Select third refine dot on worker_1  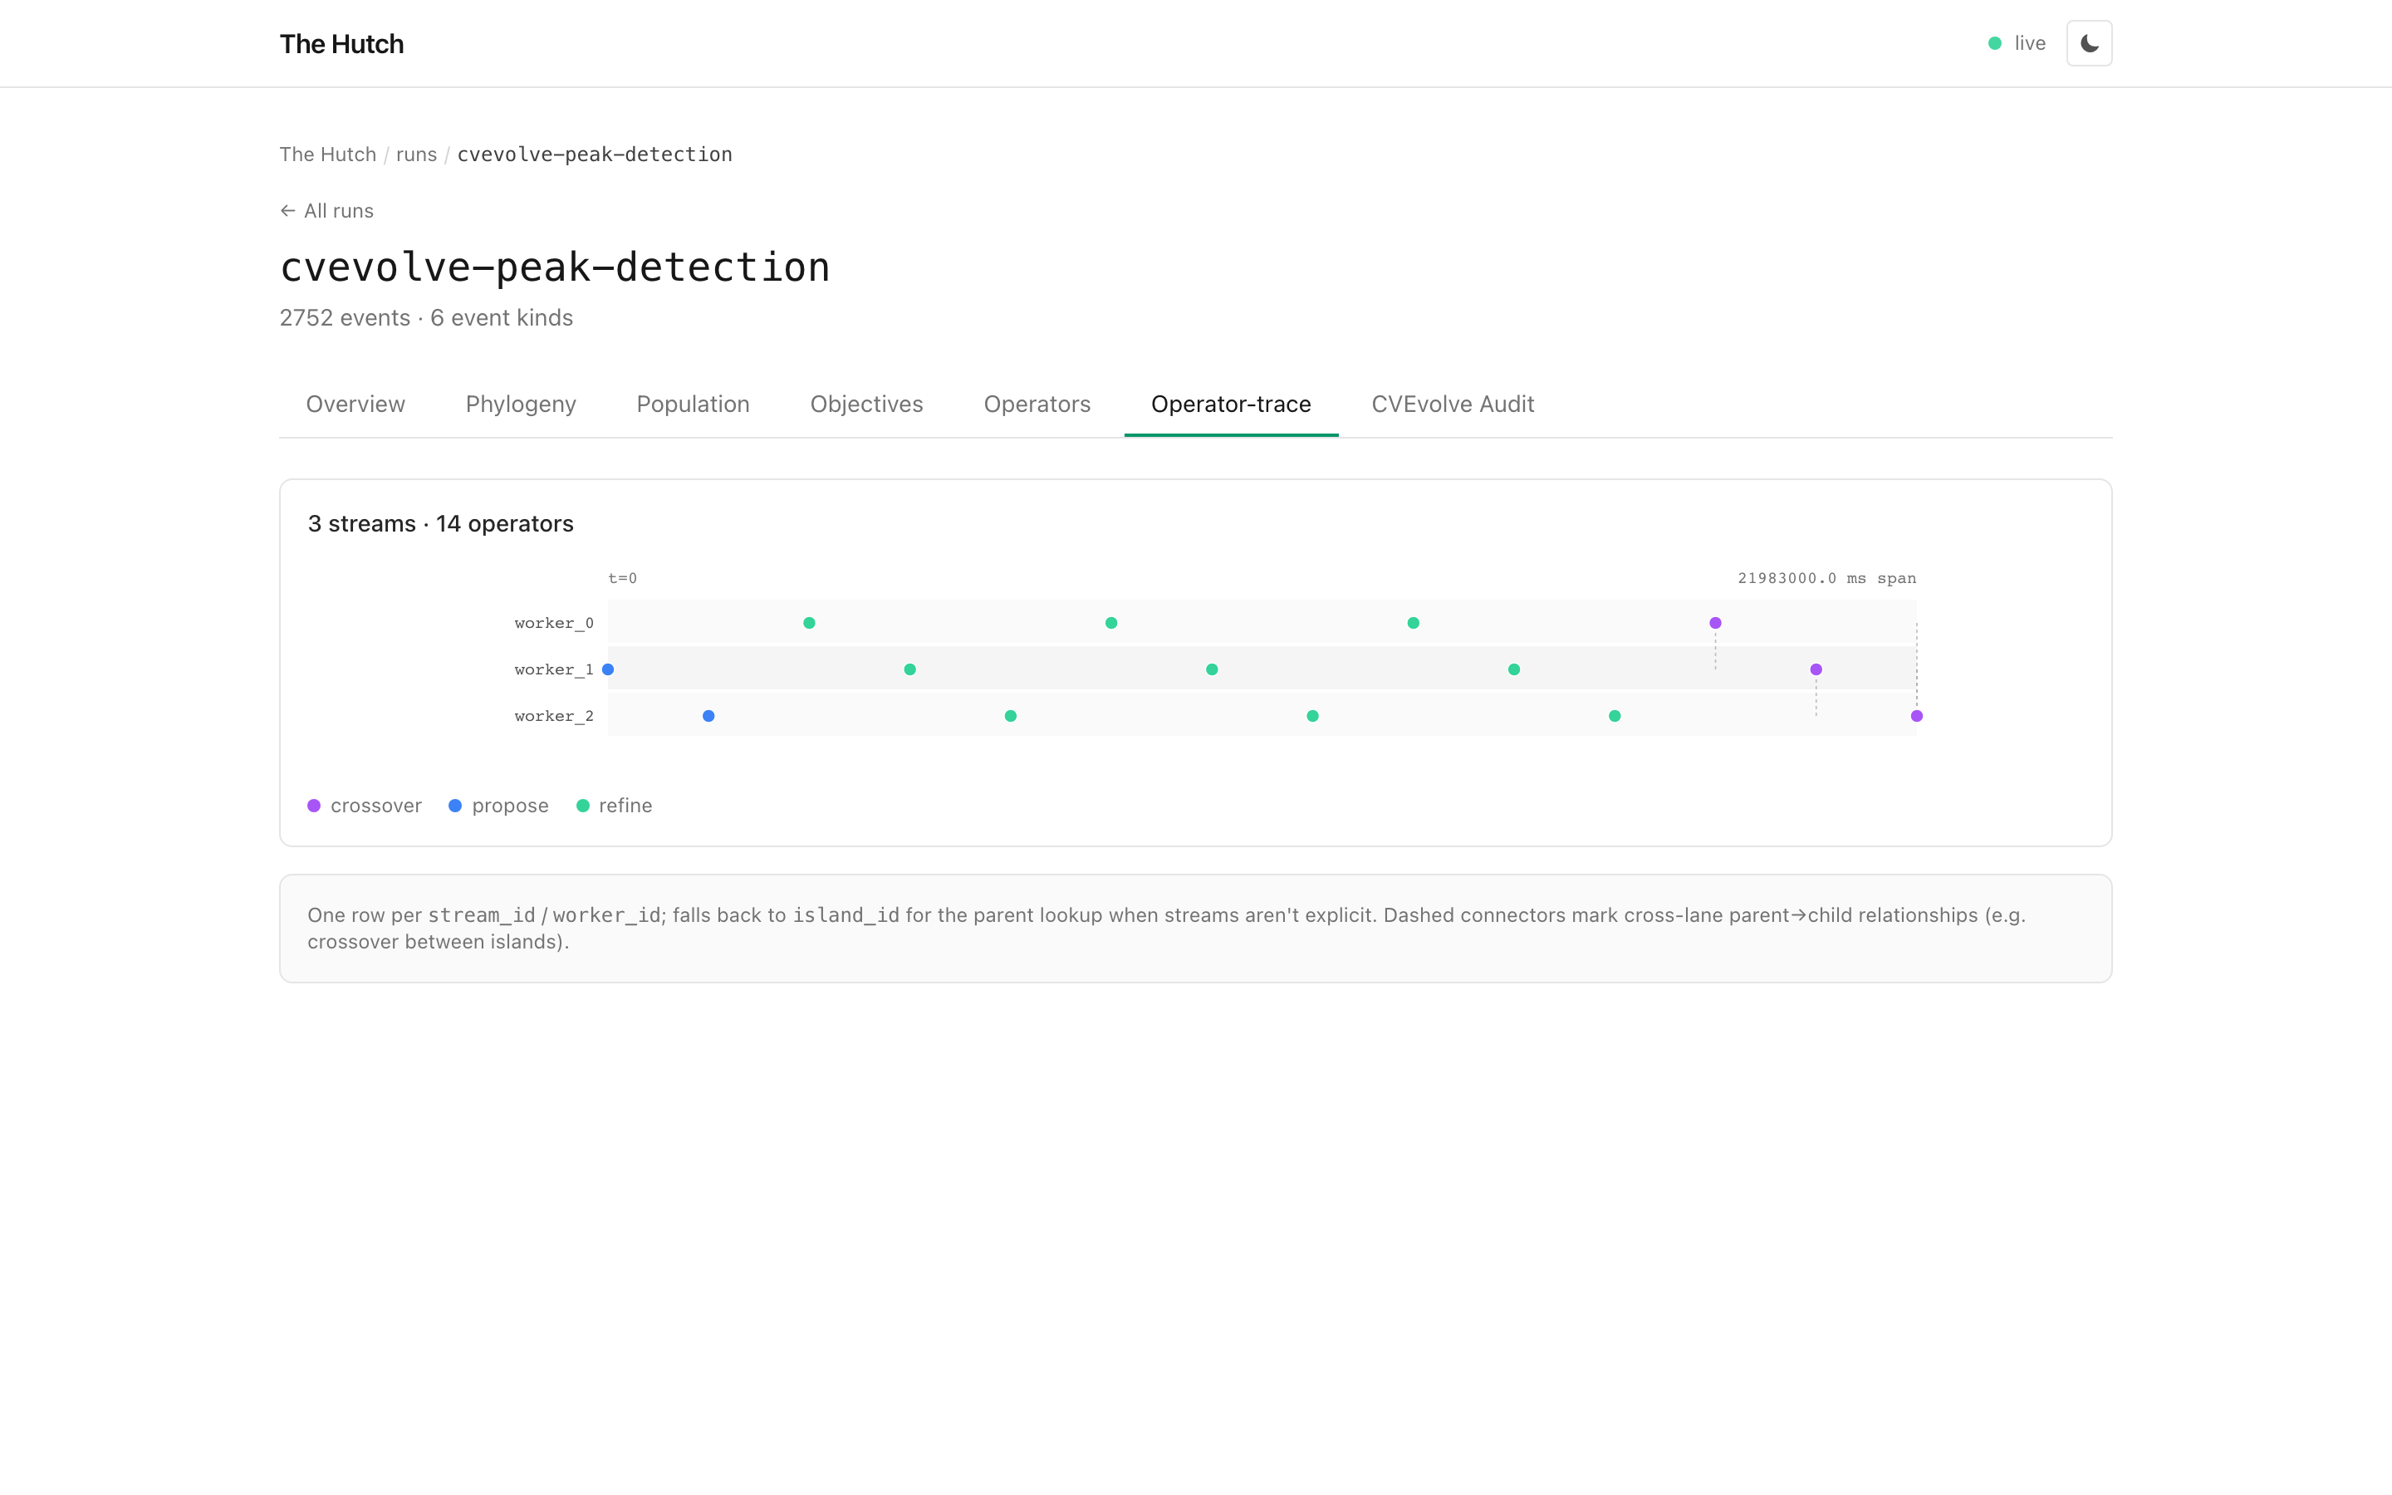[1514, 669]
